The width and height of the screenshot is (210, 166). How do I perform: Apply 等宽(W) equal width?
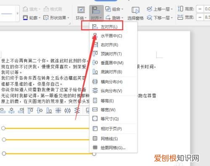point(113,110)
